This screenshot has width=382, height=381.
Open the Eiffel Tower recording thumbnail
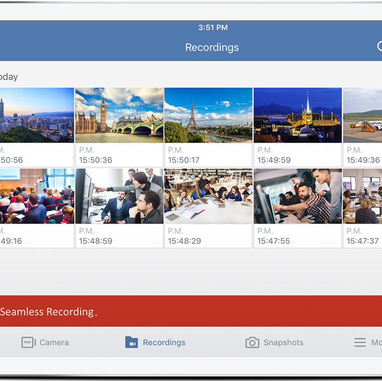pos(208,115)
